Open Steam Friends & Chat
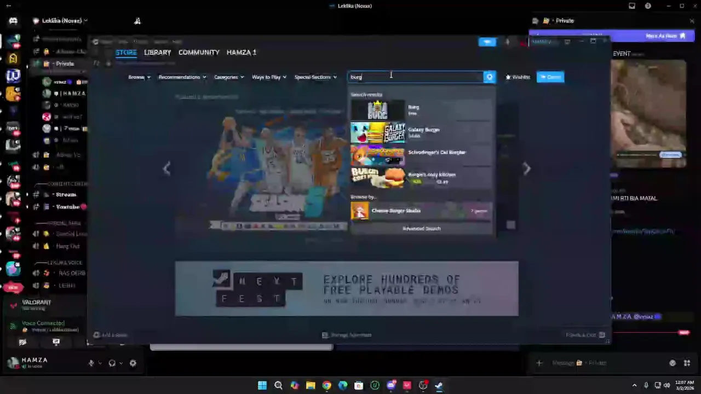The image size is (701, 394). click(585, 335)
